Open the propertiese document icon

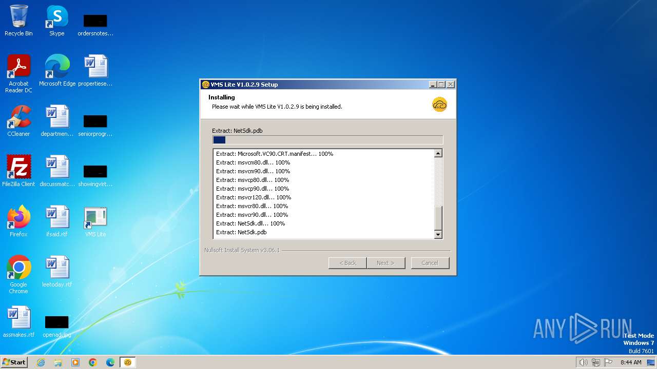[x=95, y=70]
